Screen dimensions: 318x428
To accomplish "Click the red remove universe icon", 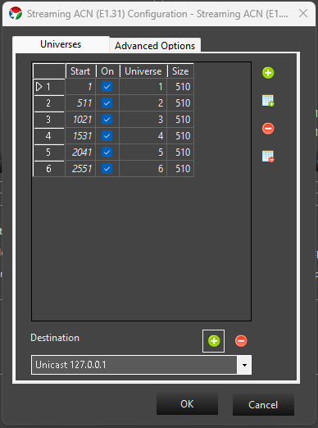I will tap(268, 129).
